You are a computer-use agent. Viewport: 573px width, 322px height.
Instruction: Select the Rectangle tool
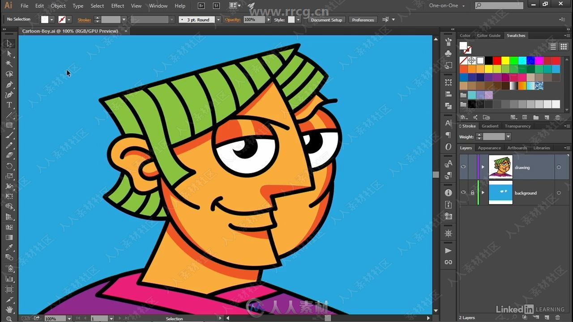click(9, 125)
